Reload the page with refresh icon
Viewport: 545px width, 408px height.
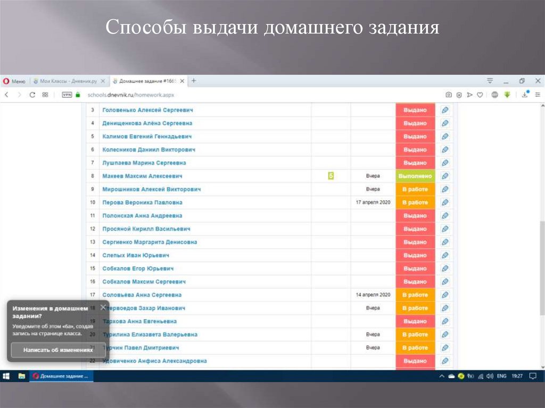tap(32, 95)
